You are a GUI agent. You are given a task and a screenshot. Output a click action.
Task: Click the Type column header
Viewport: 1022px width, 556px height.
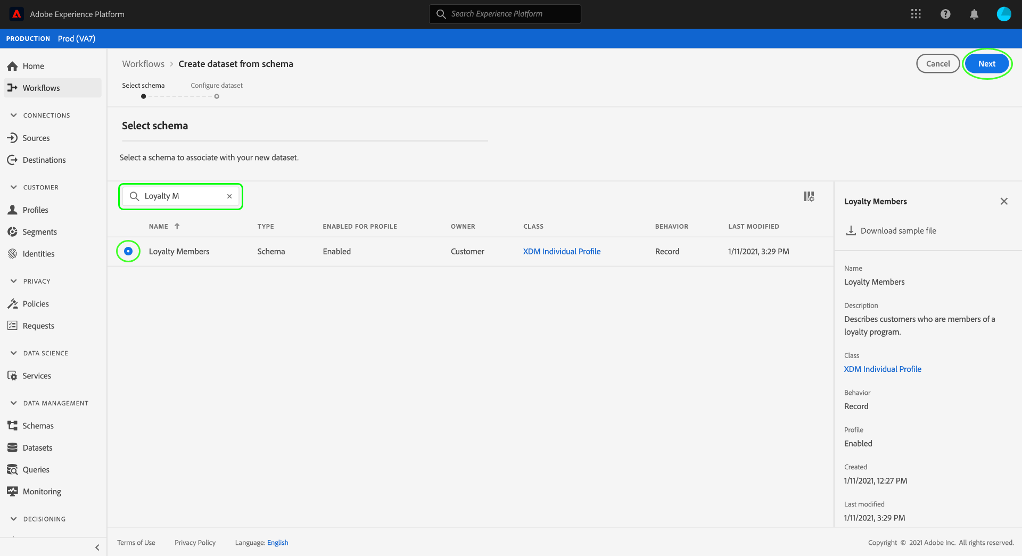coord(266,226)
